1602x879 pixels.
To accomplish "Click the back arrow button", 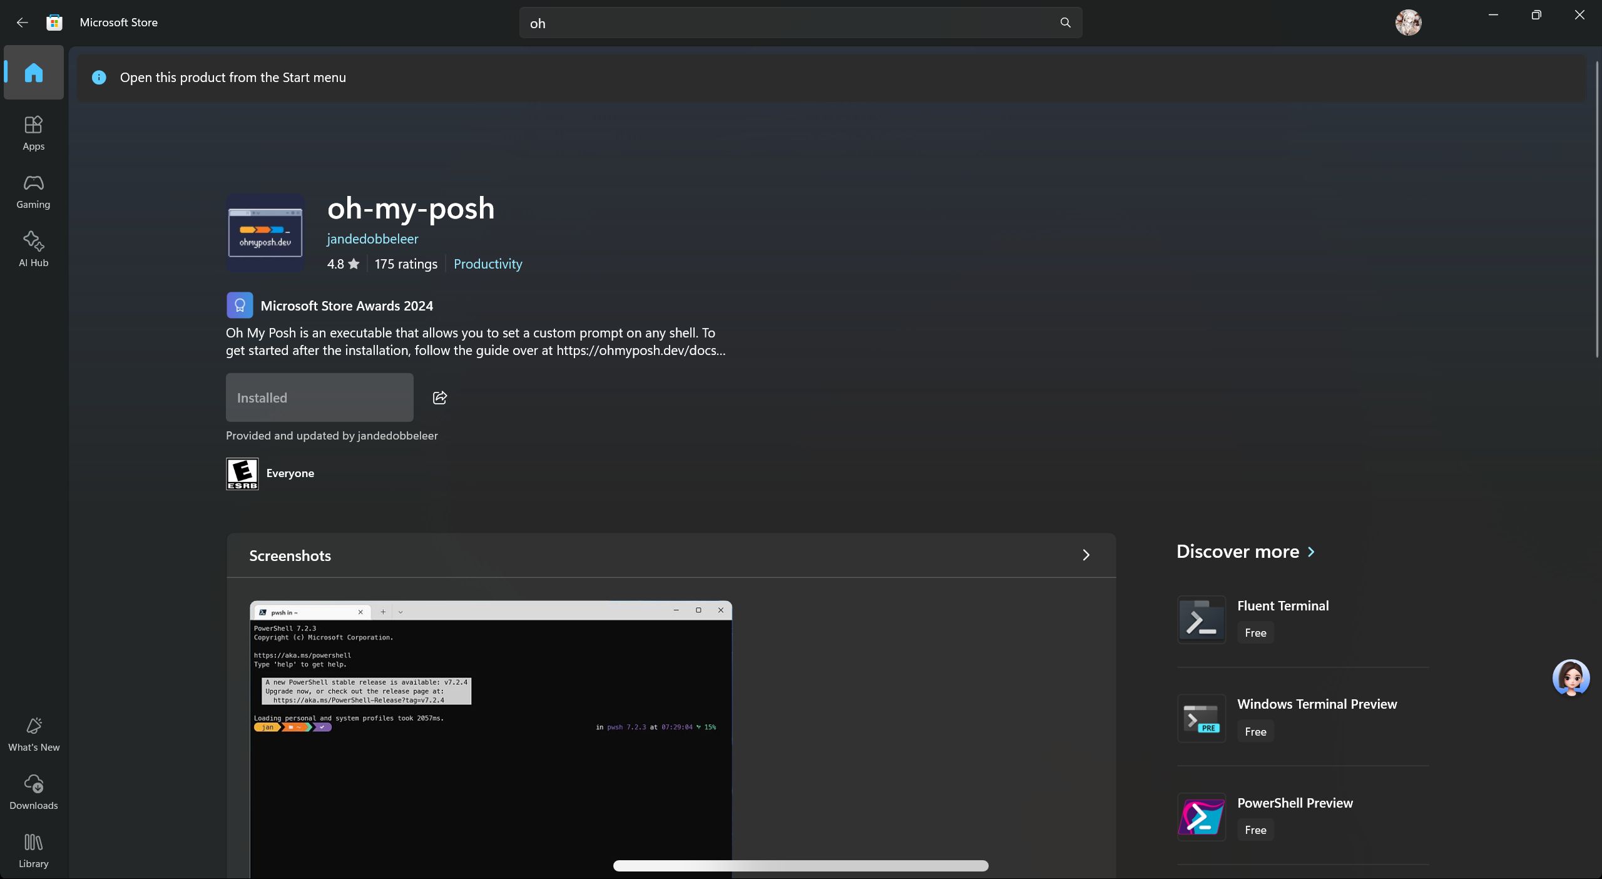I will click(x=23, y=23).
